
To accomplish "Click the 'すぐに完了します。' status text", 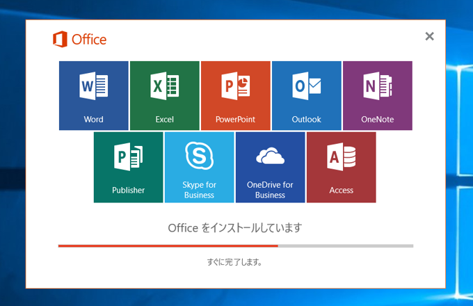I will pos(234,262).
